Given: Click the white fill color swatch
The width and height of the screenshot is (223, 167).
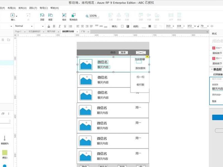Looking at the screenshot, I should (x=122, y=26).
